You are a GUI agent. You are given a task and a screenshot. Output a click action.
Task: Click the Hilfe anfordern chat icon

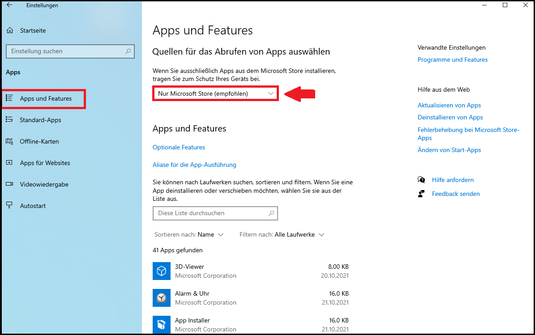[421, 180]
